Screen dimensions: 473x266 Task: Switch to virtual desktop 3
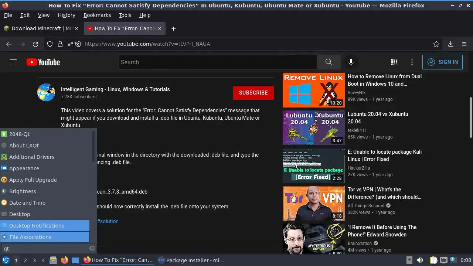click(34, 260)
